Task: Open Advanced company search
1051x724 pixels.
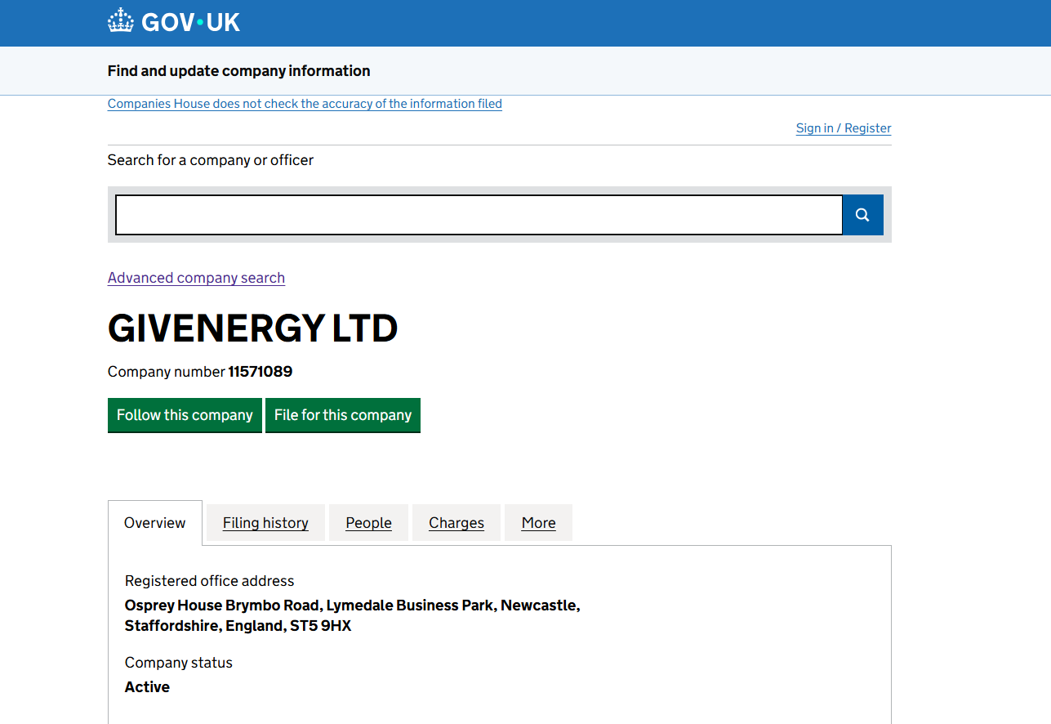Action: 196,278
